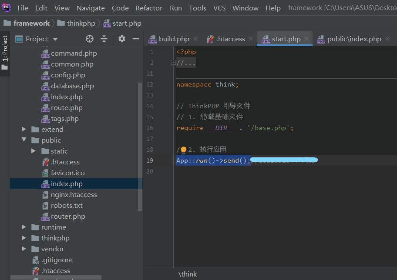Open the Refactor menu
397x280 pixels.
tap(148, 8)
